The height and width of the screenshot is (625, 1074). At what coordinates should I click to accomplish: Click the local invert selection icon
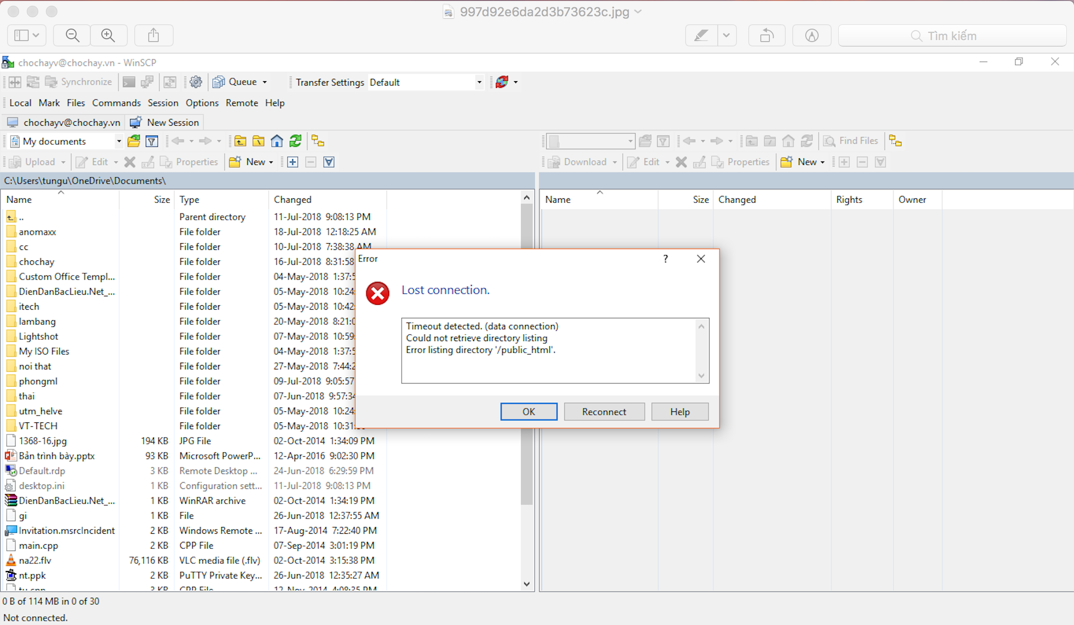point(329,162)
